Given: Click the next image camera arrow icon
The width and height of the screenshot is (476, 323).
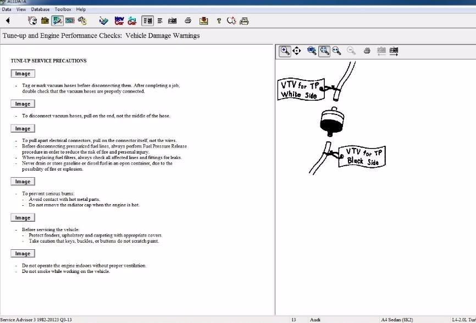Looking at the screenshot, I should tap(394, 51).
